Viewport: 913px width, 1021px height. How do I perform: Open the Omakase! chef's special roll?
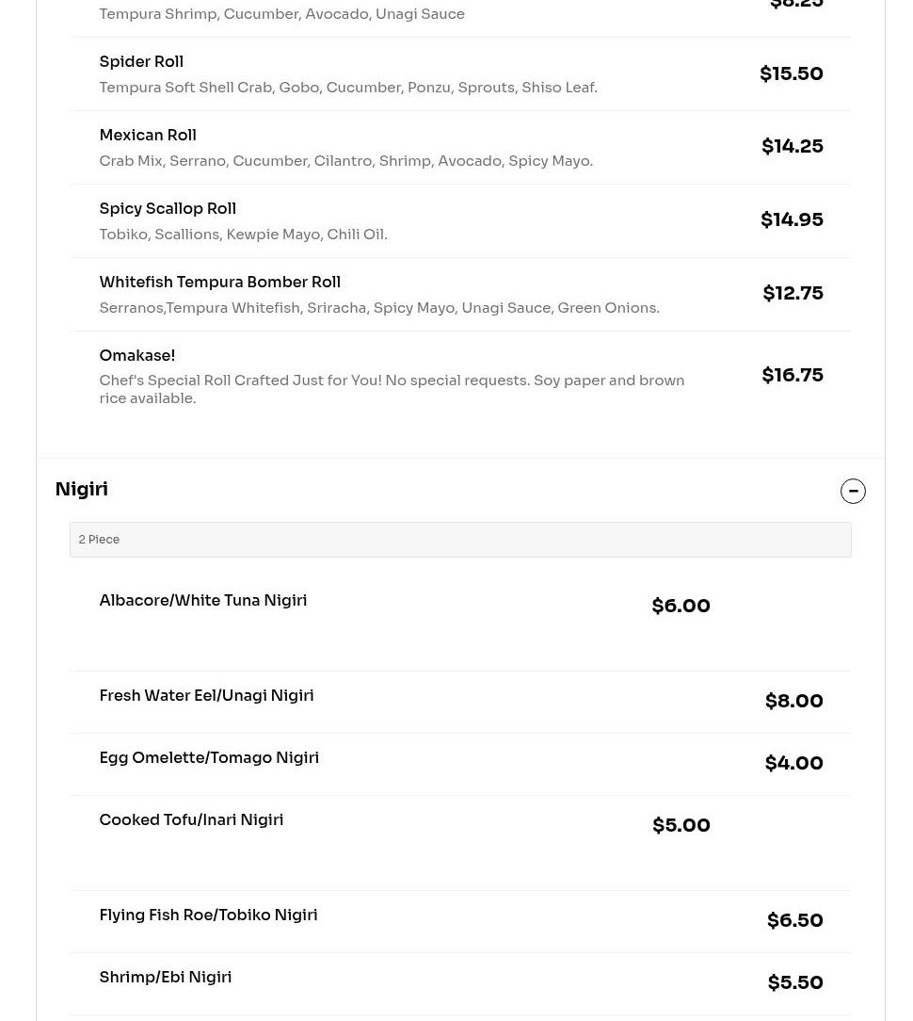137,356
